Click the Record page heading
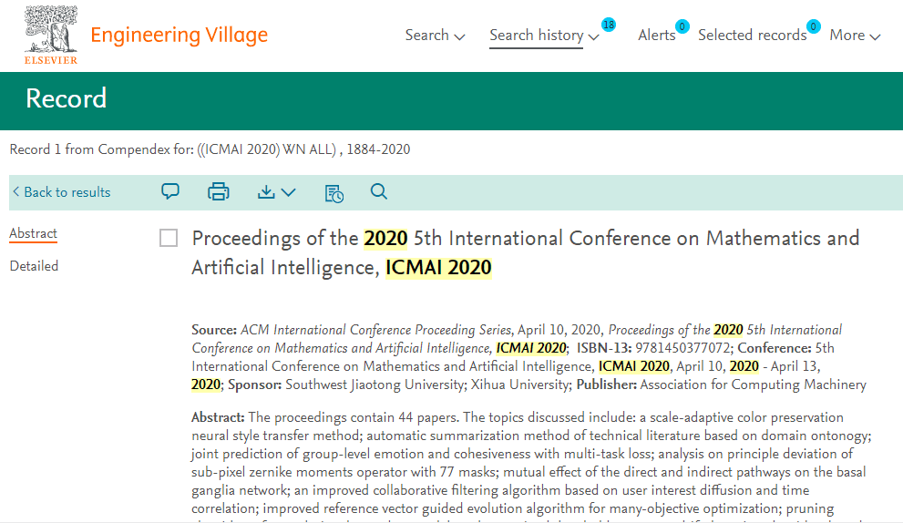903x523 pixels. 67,98
